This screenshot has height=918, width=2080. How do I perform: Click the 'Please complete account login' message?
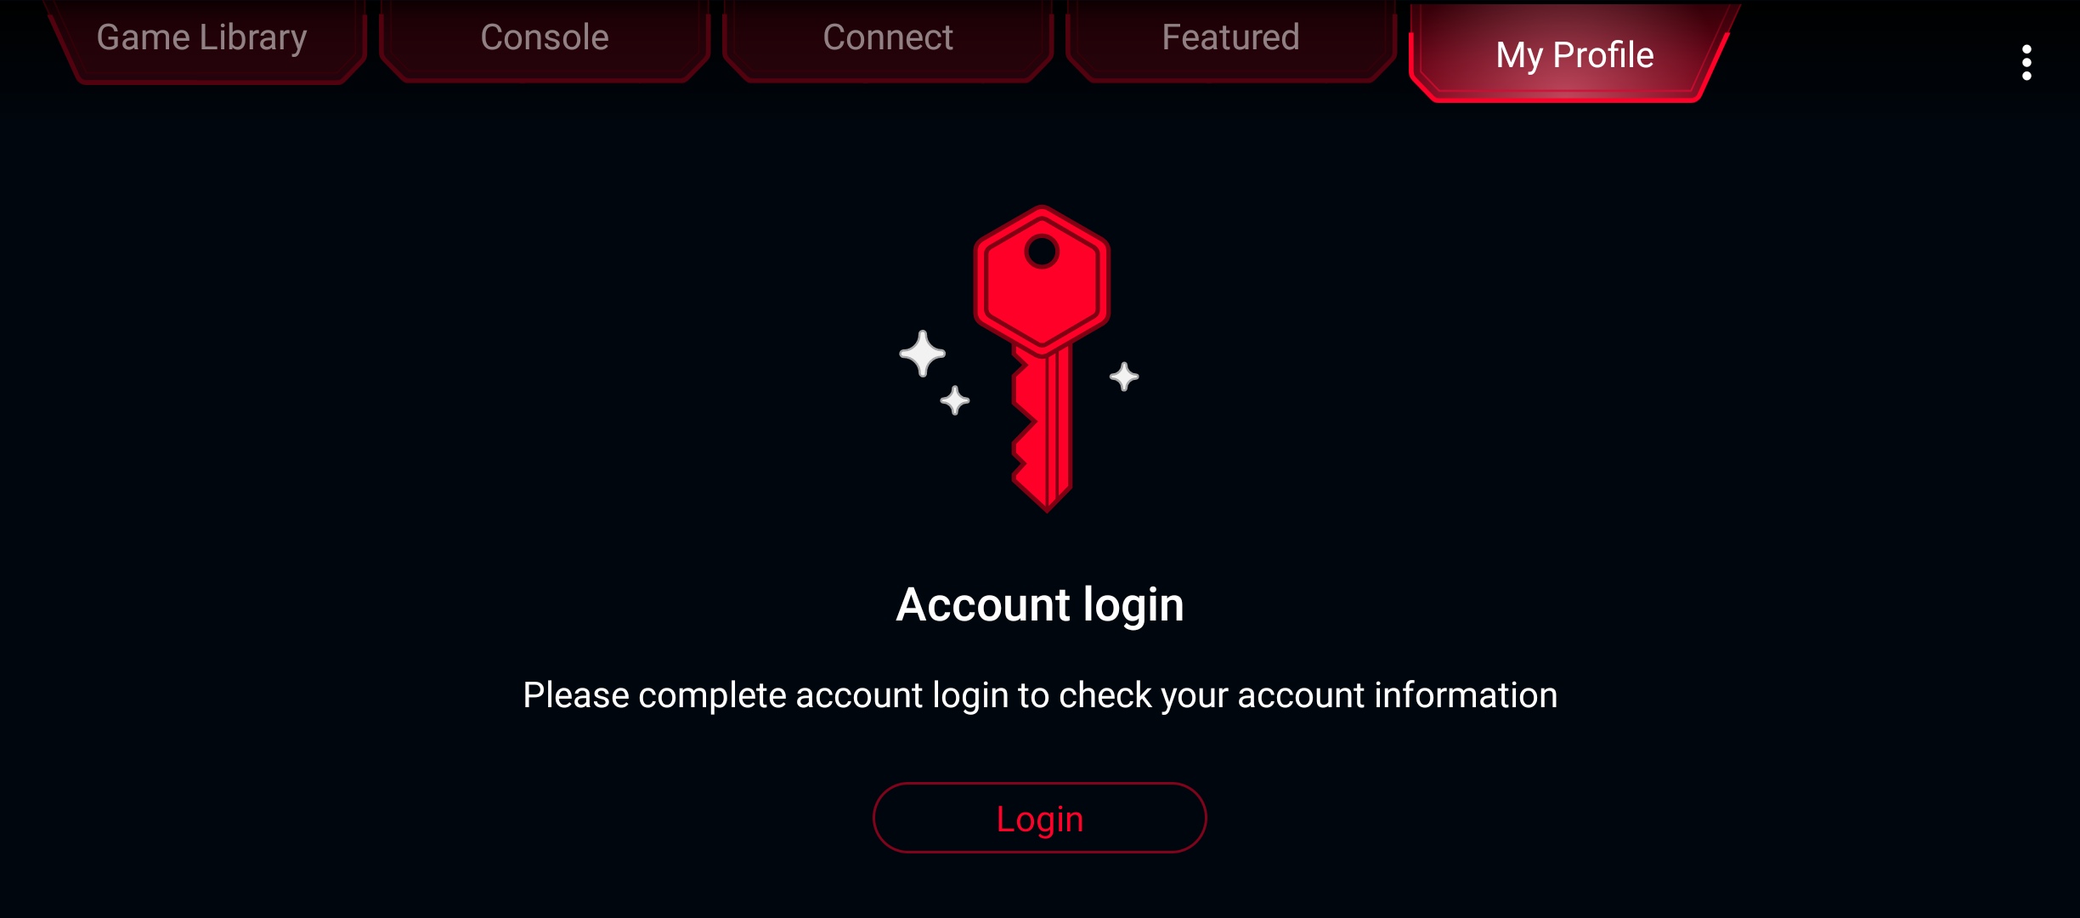pyautogui.click(x=1040, y=695)
